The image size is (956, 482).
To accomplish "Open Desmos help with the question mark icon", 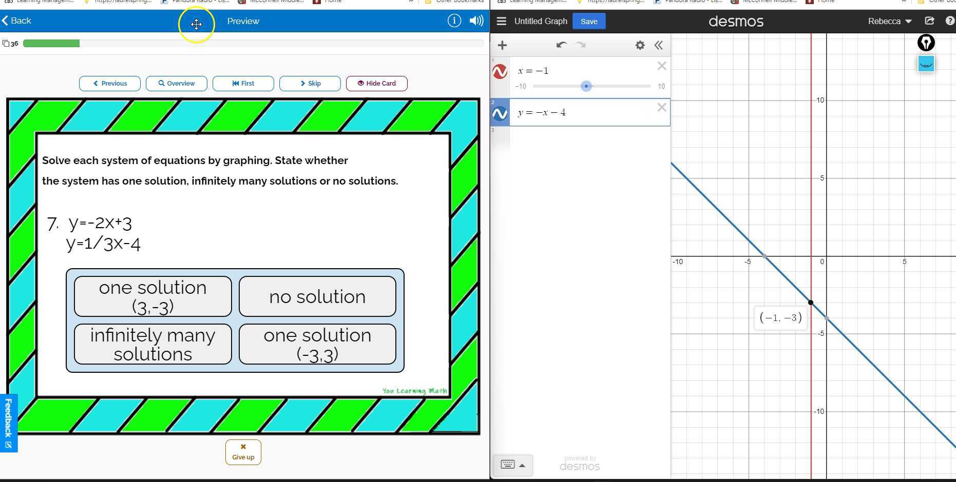I will pyautogui.click(x=949, y=21).
